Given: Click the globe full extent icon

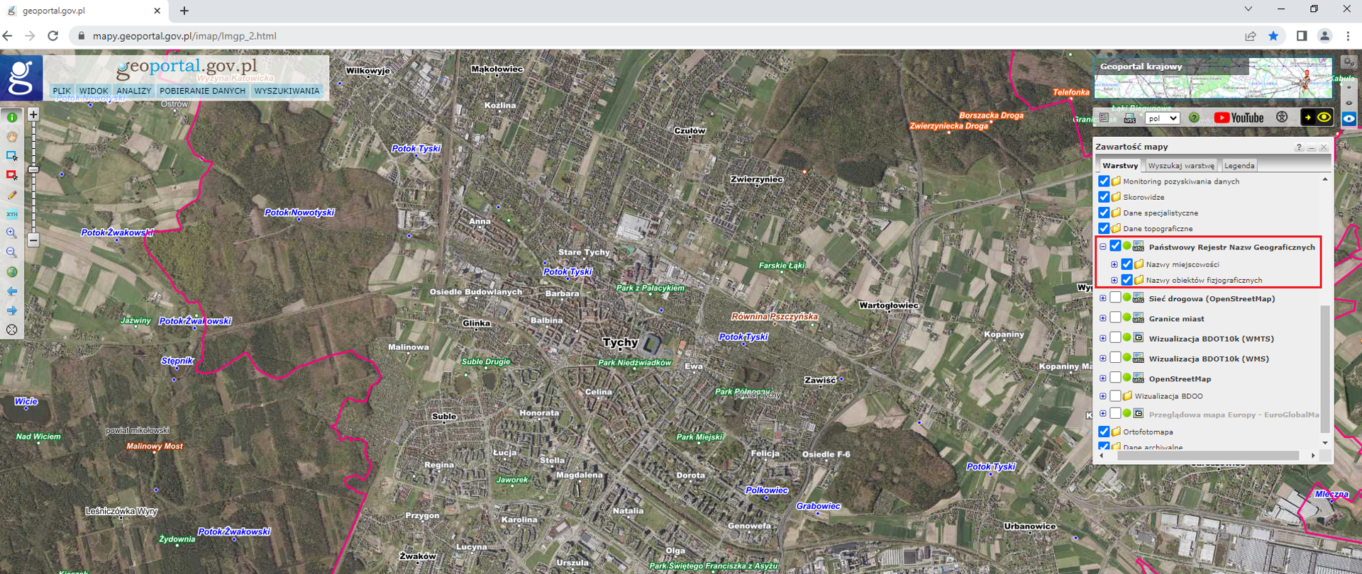Looking at the screenshot, I should [x=12, y=272].
